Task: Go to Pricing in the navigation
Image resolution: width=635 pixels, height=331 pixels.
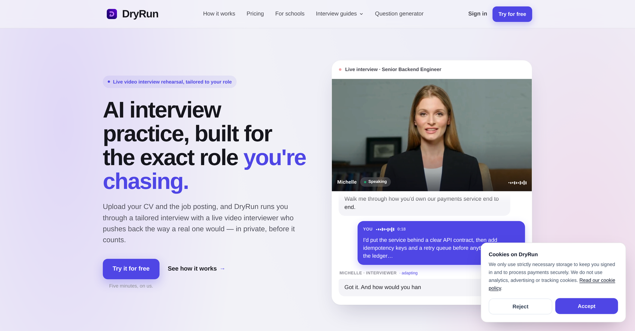Action: [255, 14]
